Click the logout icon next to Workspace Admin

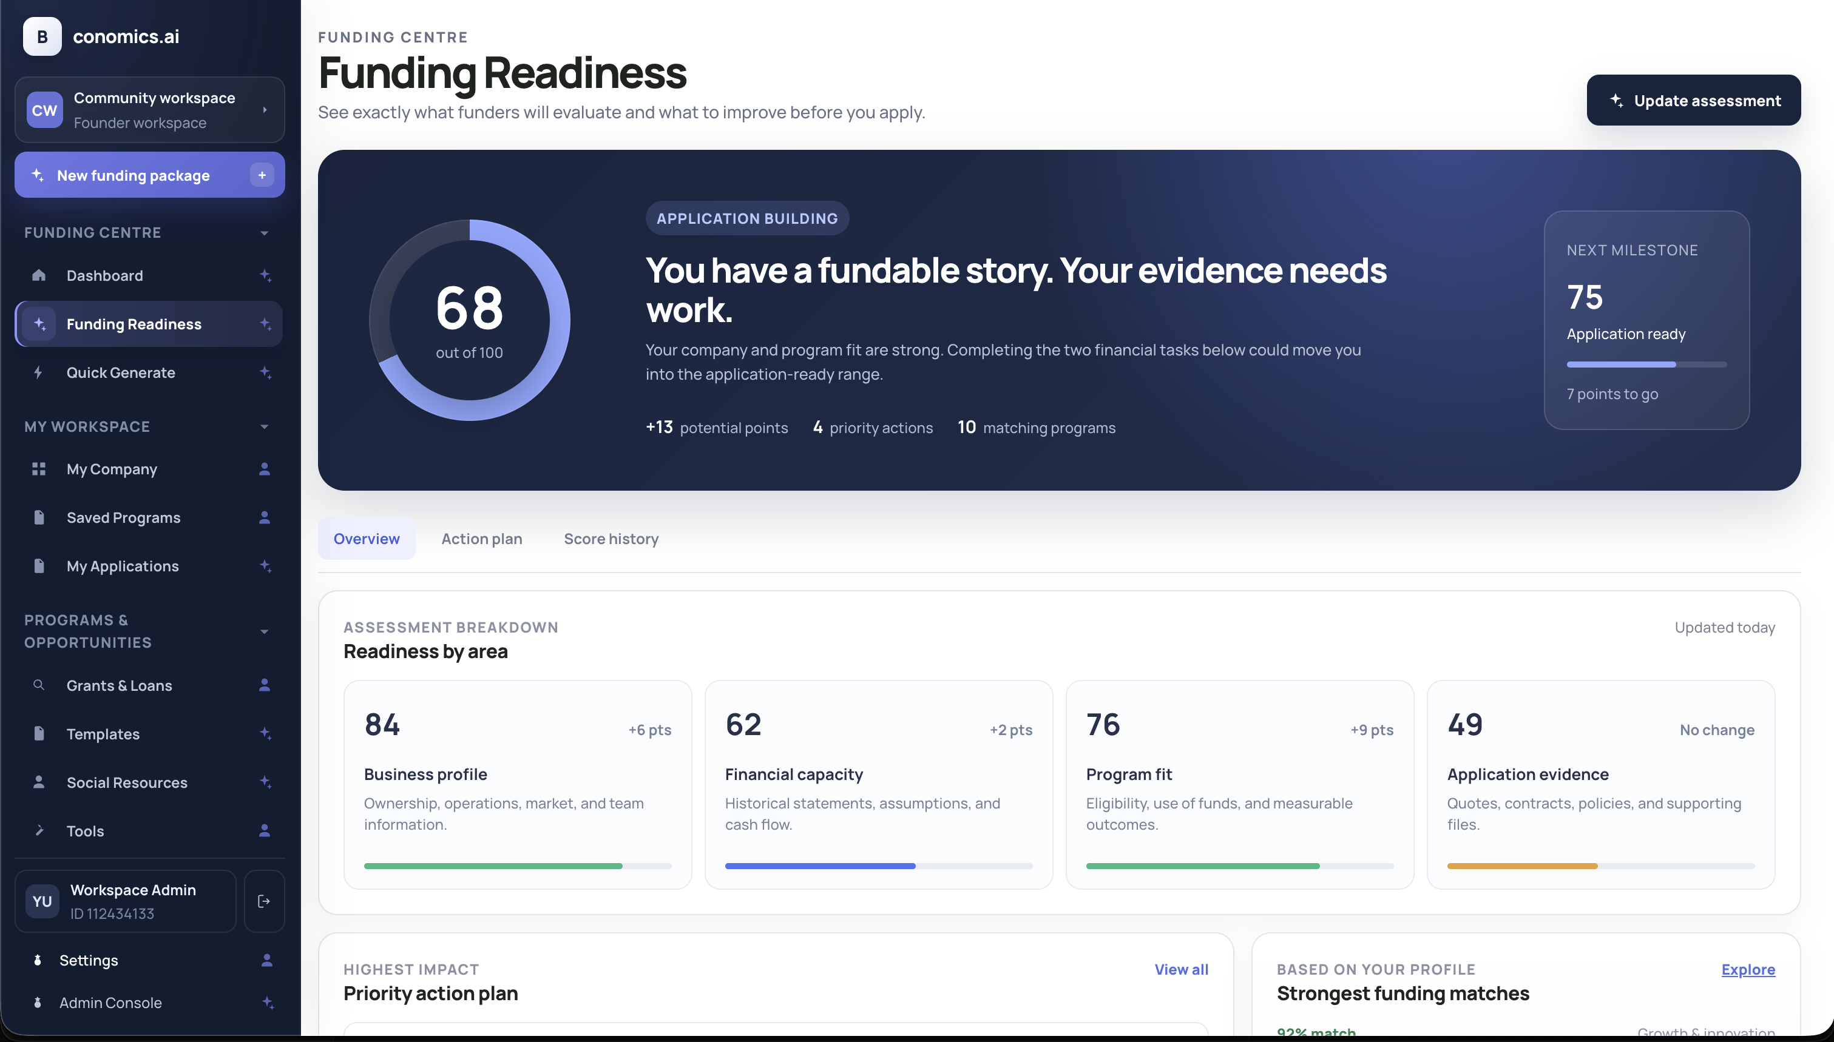coord(264,901)
